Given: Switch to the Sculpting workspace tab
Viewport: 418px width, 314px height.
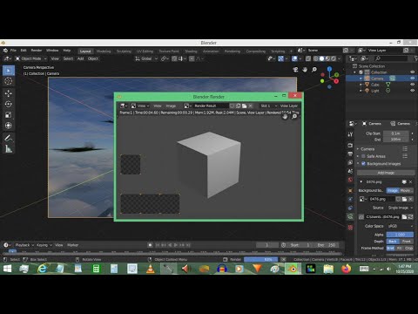Looking at the screenshot, I should tap(124, 51).
